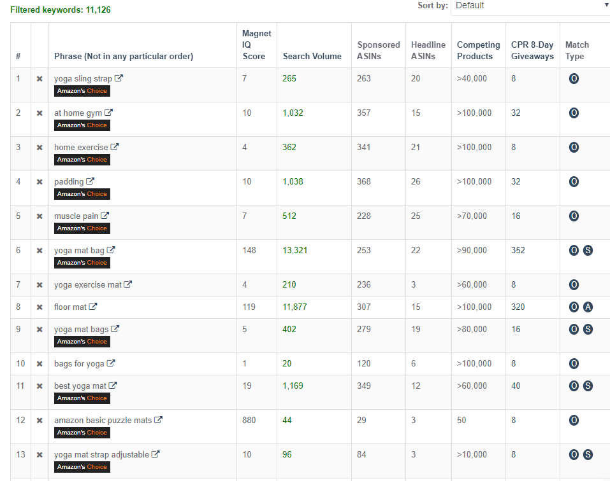Click Amazon's Choice badge under 'best yoga mat'
Image resolution: width=610 pixels, height=481 pixels.
click(82, 398)
